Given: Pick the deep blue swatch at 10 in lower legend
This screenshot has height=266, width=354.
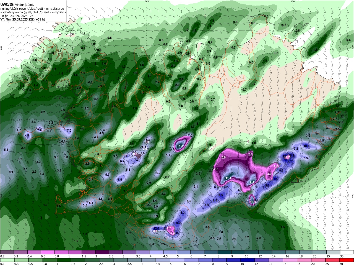Looking at the screenshot, I should 248,260.
